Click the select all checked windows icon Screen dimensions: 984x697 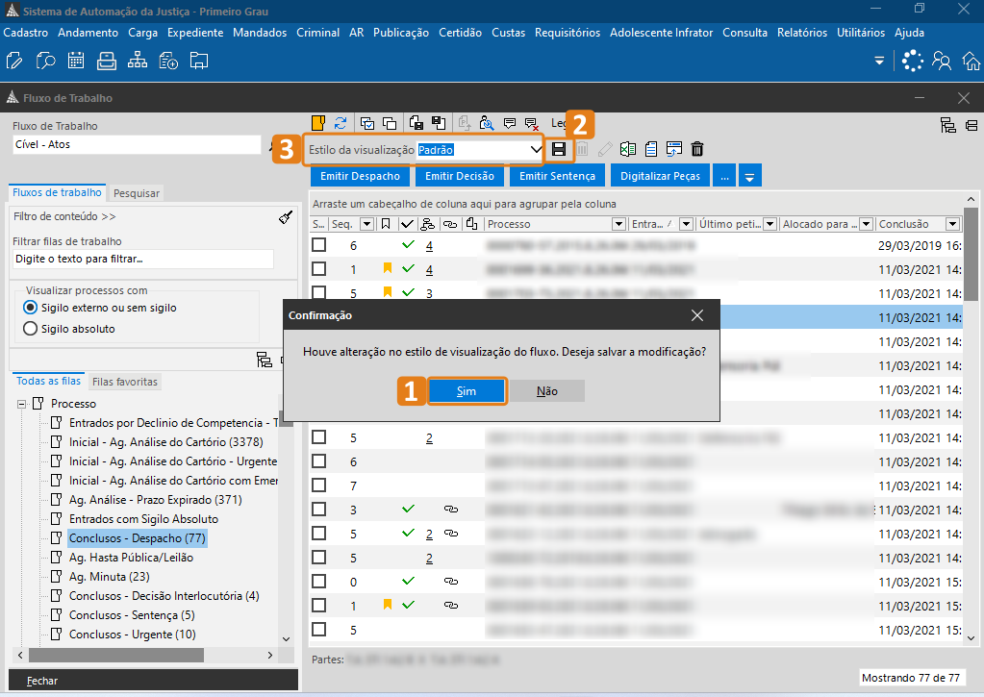click(x=367, y=123)
